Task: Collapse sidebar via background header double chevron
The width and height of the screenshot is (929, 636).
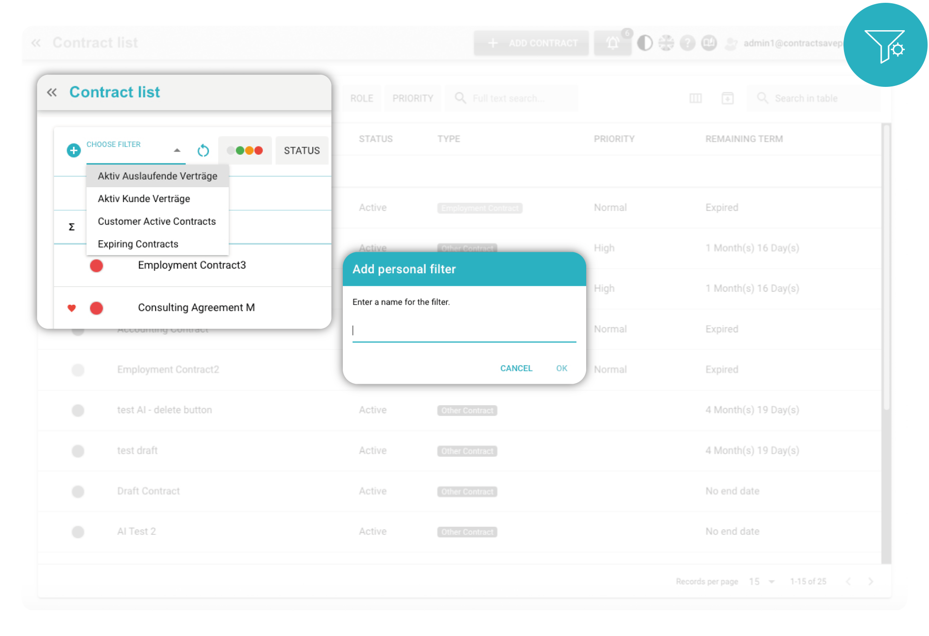Action: (36, 43)
